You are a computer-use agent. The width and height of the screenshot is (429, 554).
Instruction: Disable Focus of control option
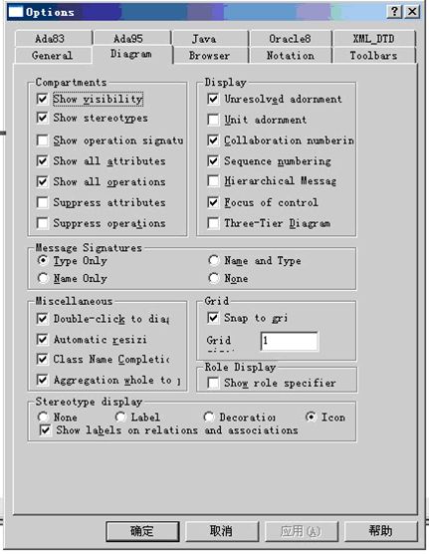pos(213,202)
